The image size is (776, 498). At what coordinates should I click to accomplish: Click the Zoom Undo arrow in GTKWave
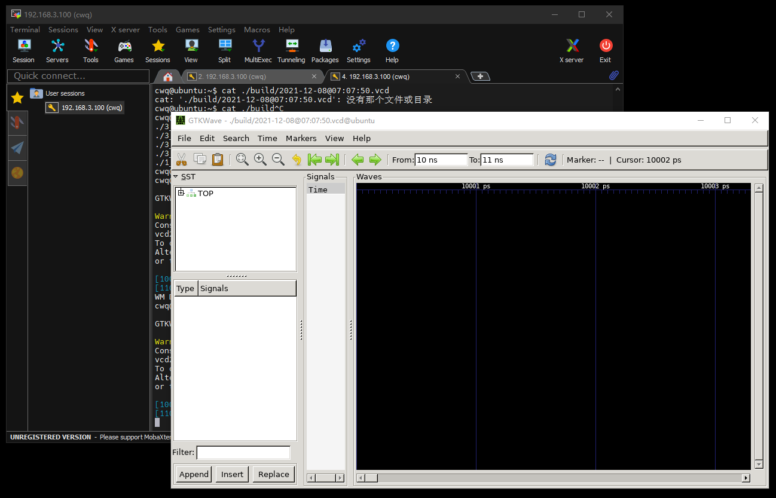point(297,159)
